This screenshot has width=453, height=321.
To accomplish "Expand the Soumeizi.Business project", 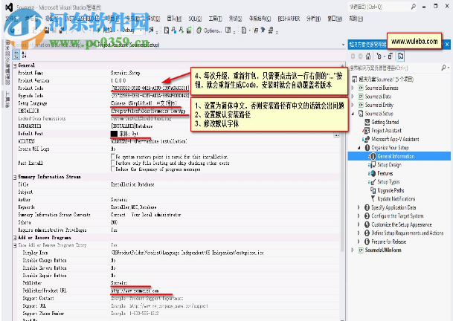I will [x=353, y=88].
